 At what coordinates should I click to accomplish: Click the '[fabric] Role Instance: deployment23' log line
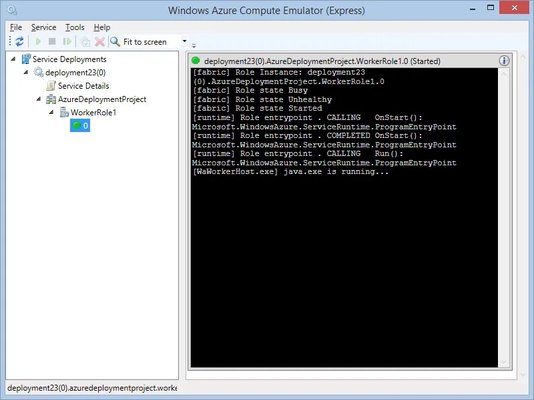[279, 72]
